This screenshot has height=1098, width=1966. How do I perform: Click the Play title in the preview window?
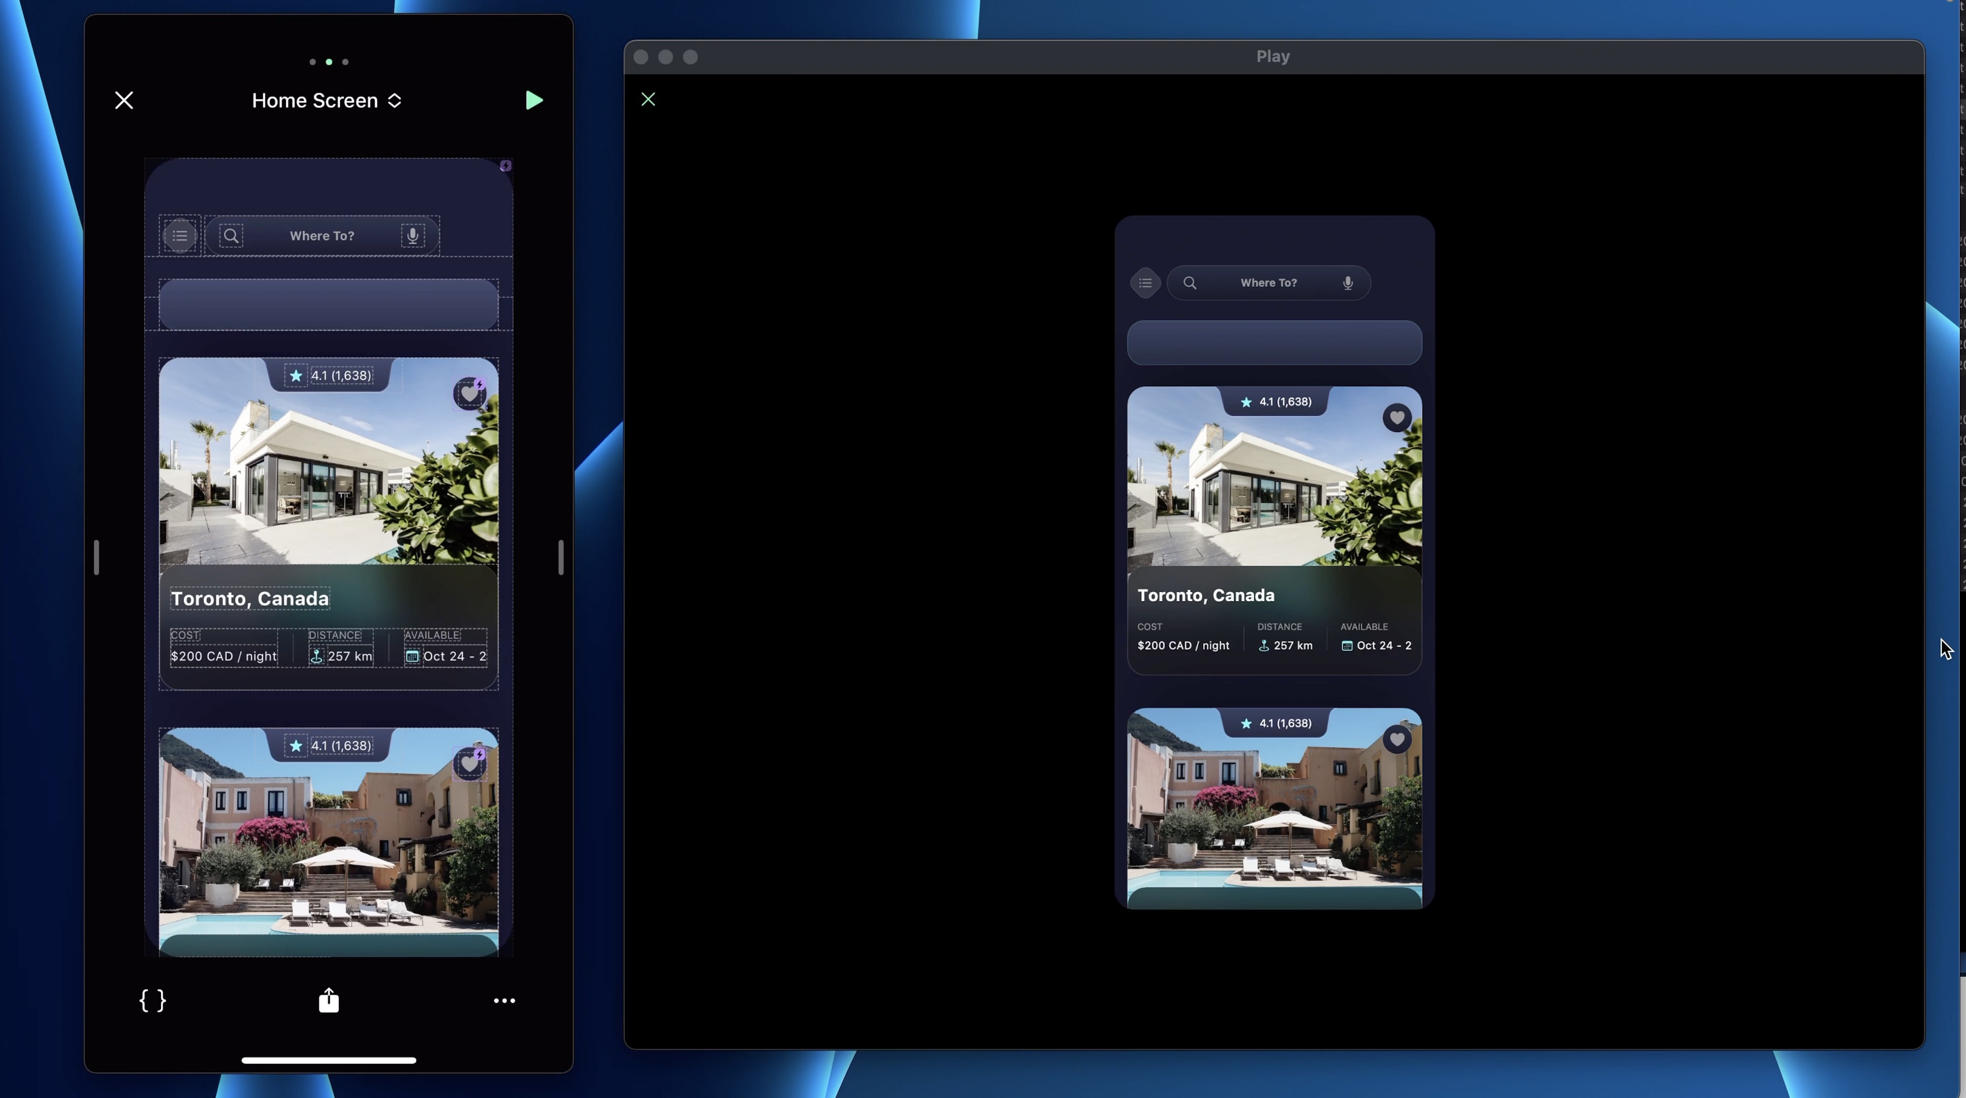[1272, 56]
